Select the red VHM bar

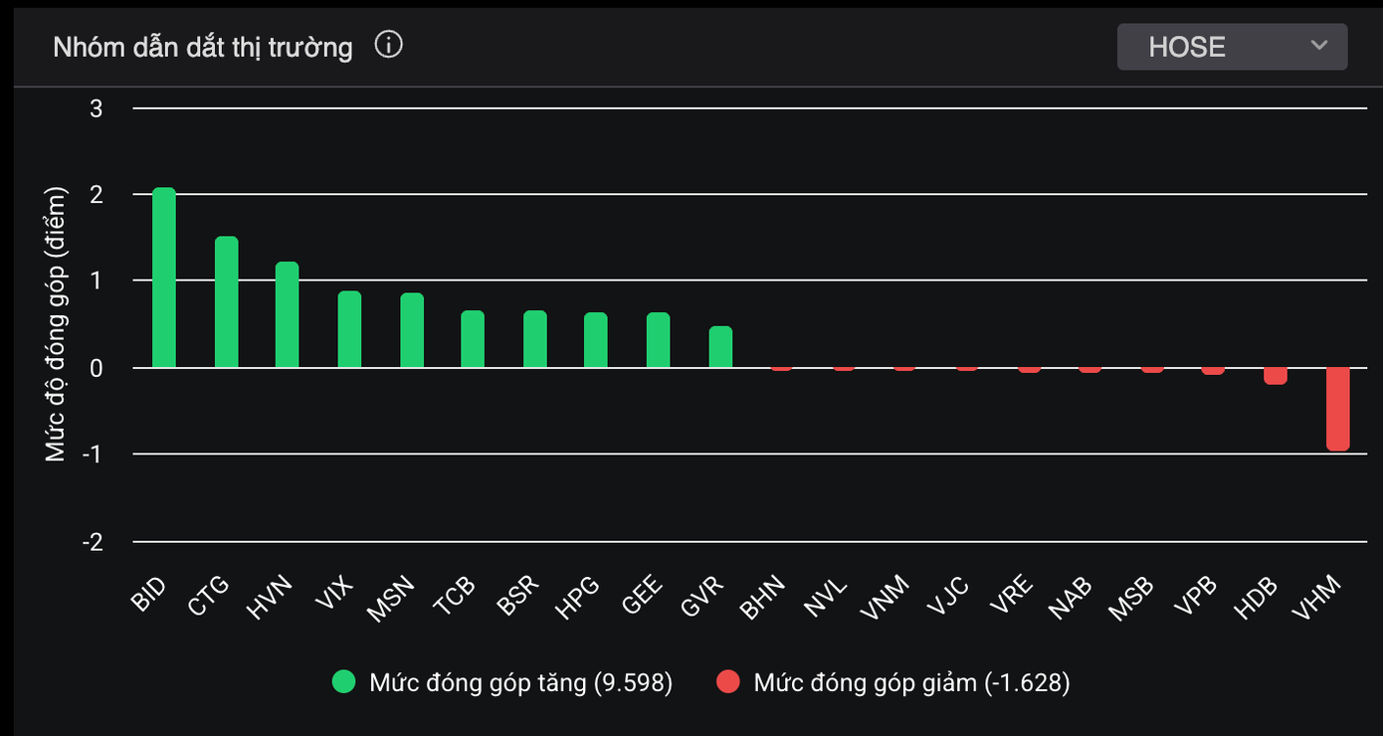[x=1338, y=409]
